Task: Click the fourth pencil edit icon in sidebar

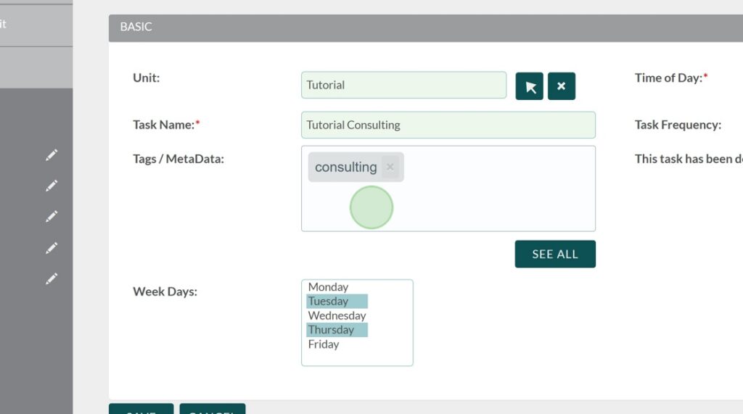Action: (x=51, y=247)
